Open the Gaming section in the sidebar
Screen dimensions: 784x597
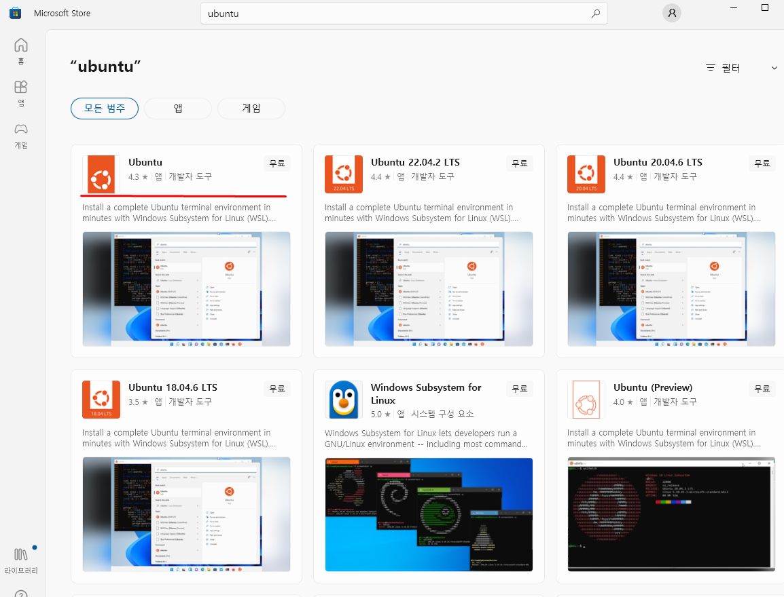(x=21, y=136)
